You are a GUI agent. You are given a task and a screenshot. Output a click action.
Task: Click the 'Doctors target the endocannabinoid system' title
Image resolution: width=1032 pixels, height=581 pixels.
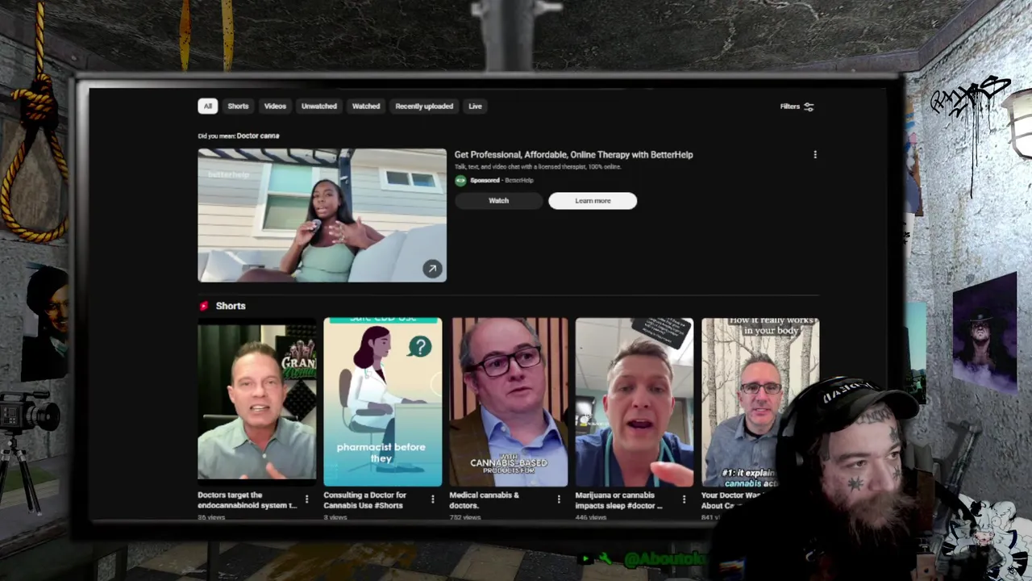point(247,500)
